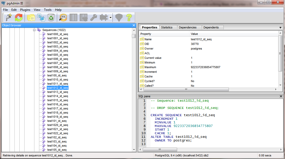Click the Value column header
The height and width of the screenshot is (159, 285).
(234, 34)
